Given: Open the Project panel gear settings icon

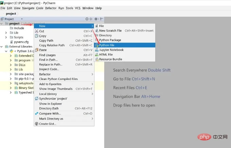Looking at the screenshot, I should click(x=96, y=19).
